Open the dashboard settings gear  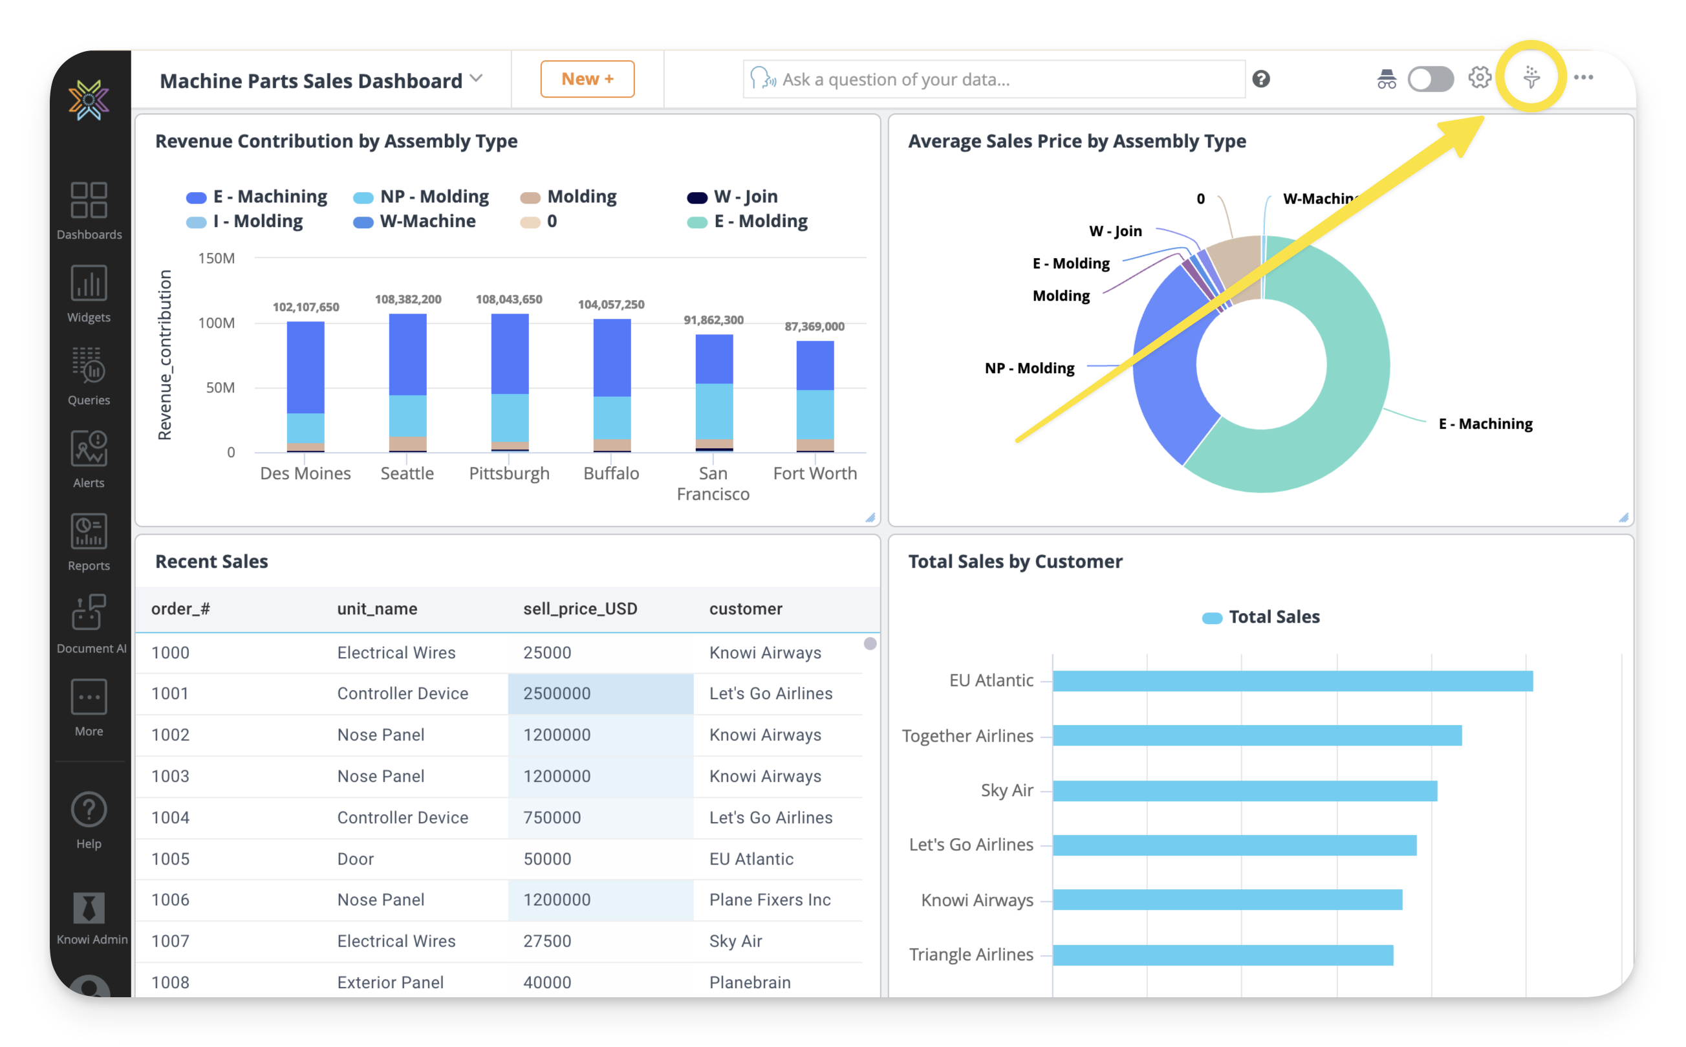coord(1480,78)
